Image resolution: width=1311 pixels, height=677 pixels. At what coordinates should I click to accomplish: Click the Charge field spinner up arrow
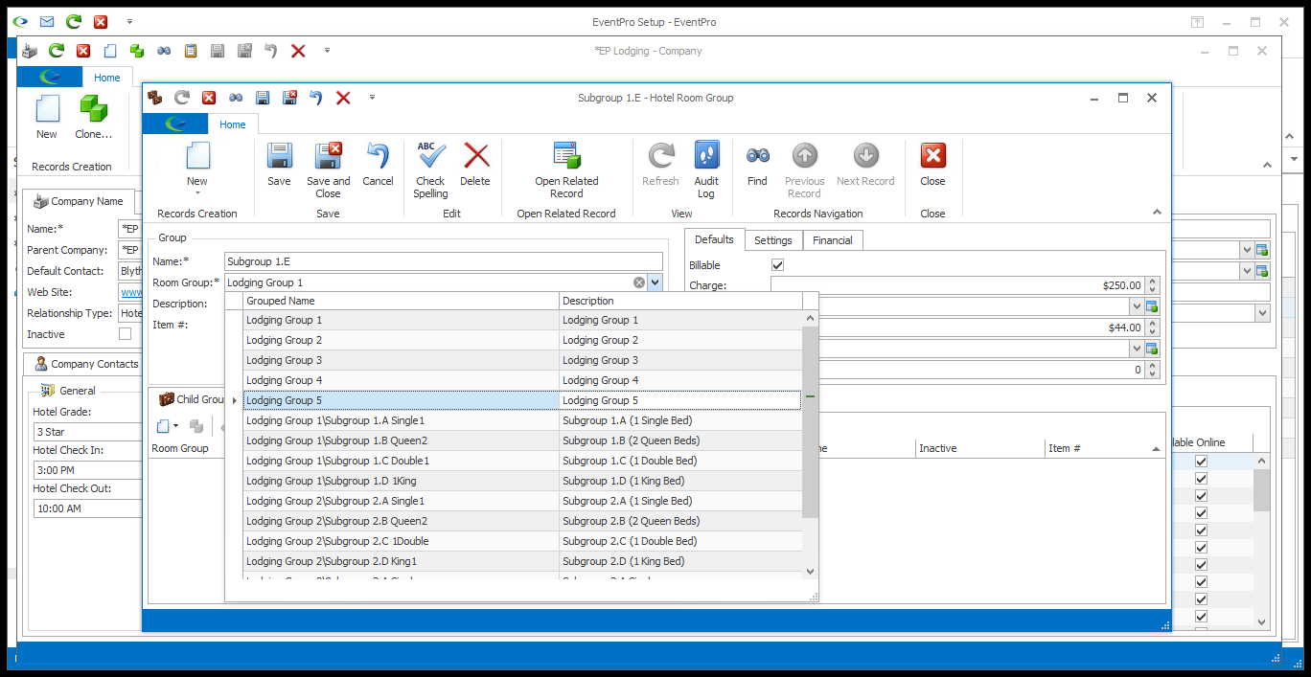pos(1152,282)
